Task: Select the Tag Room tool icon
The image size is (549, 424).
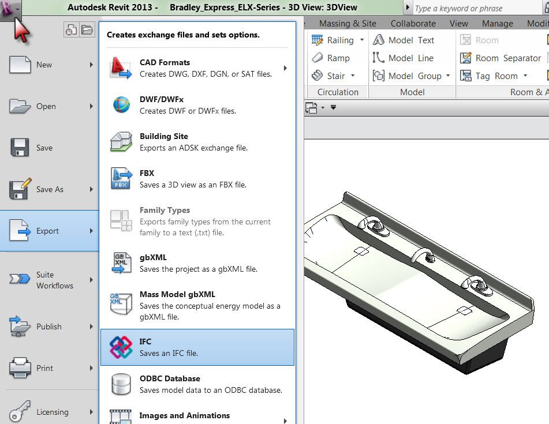Action: pyautogui.click(x=466, y=76)
